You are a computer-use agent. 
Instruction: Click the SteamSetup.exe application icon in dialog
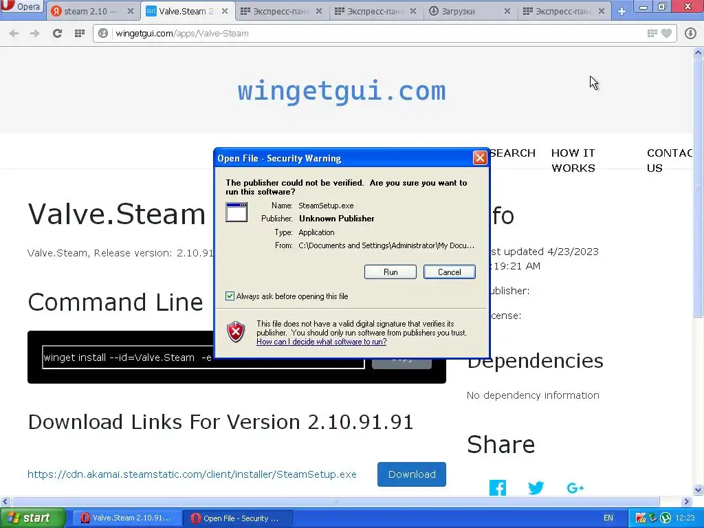point(236,212)
